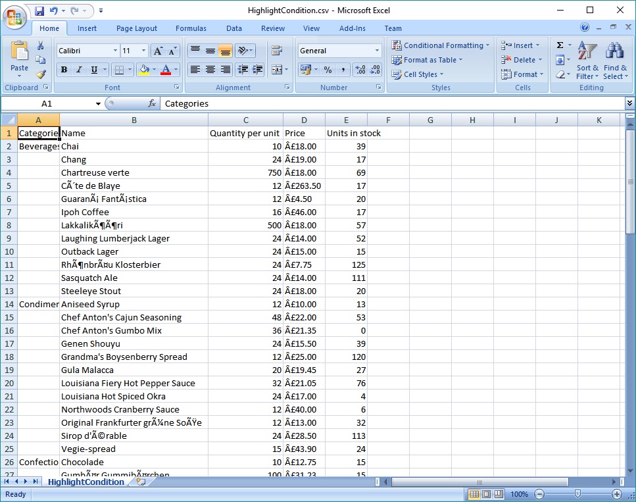Decrease decimal places
This screenshot has width=636, height=502.
click(375, 69)
